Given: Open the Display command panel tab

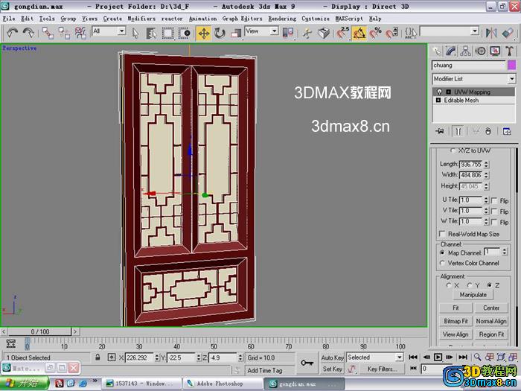Looking at the screenshot, I should 495,51.
